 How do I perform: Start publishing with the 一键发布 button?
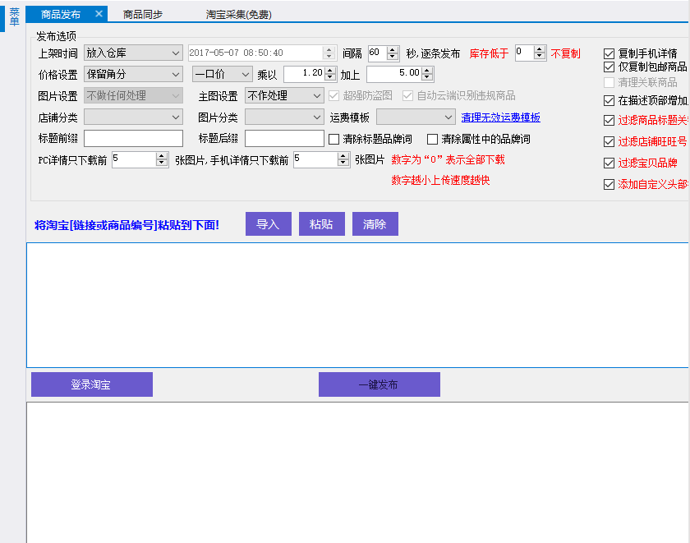(379, 384)
